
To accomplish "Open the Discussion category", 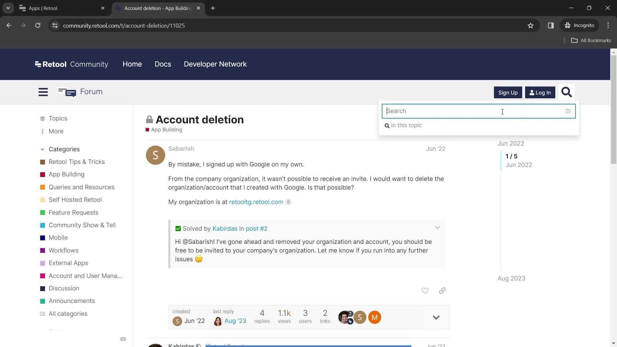I will 64,289.
